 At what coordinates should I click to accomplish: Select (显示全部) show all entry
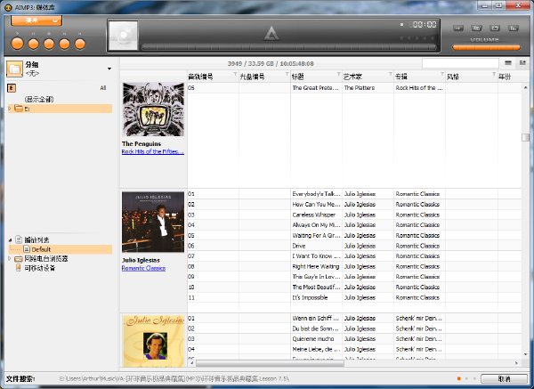pos(39,99)
